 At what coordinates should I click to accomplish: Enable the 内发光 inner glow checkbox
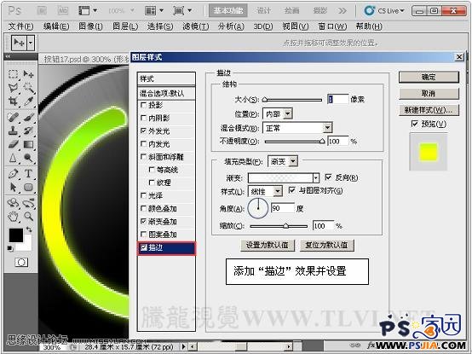[144, 144]
